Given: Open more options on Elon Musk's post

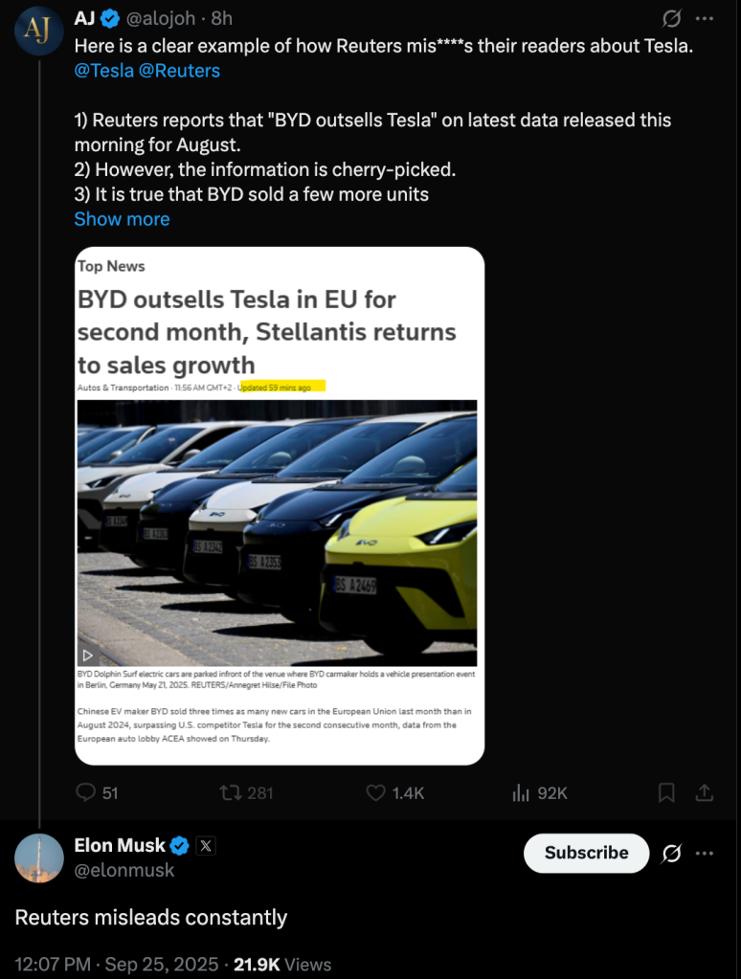Looking at the screenshot, I should (705, 853).
